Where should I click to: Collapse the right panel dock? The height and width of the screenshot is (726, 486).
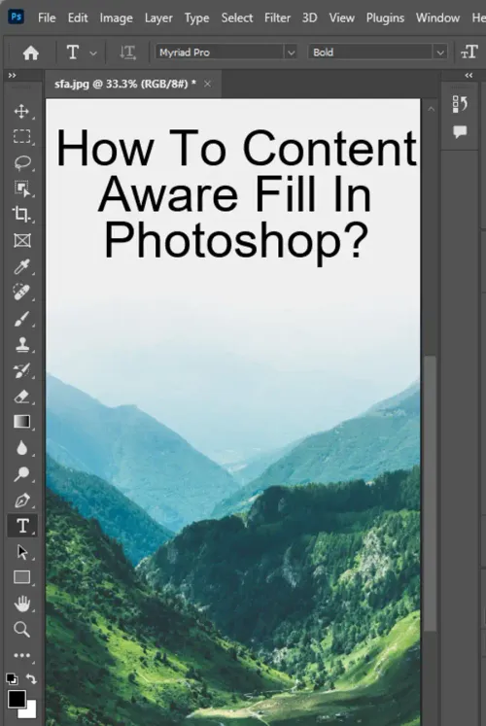[469, 75]
